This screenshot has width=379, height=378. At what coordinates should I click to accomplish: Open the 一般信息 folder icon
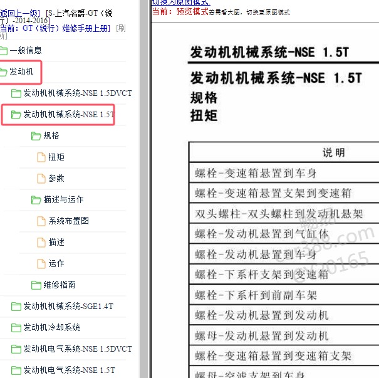coord(4,51)
